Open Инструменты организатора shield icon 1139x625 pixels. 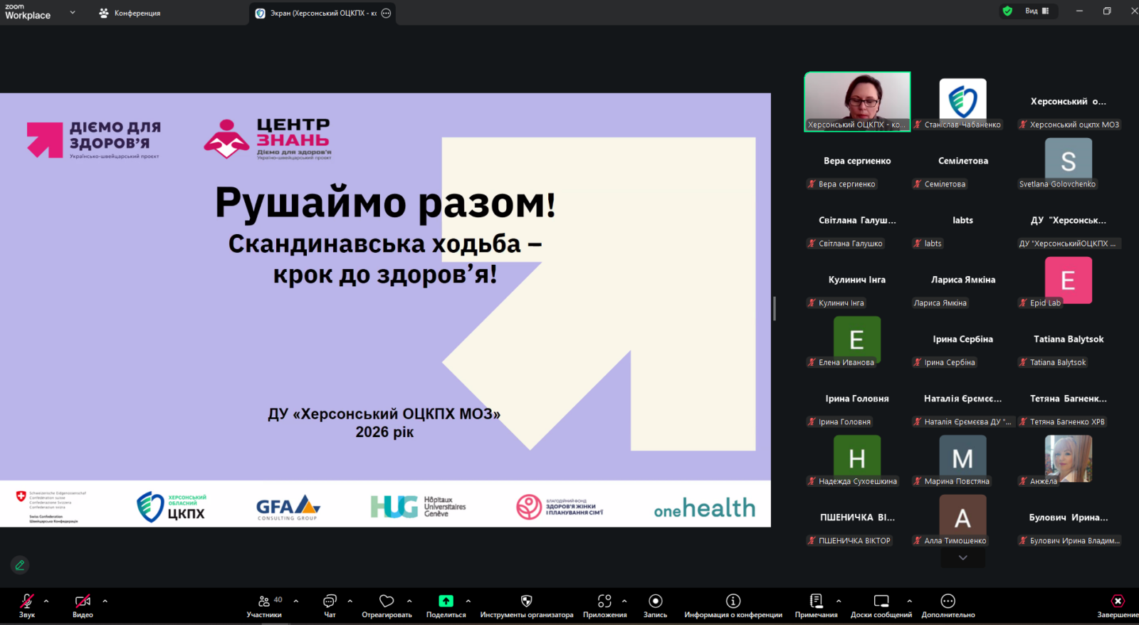pyautogui.click(x=526, y=602)
